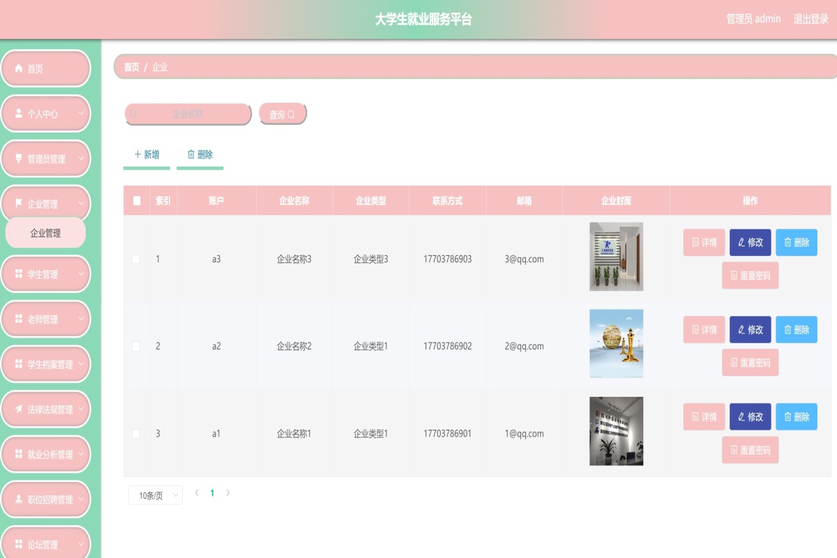Image resolution: width=837 pixels, height=558 pixels.
Task: Click the person icon beside 个人中心
Action: point(19,114)
